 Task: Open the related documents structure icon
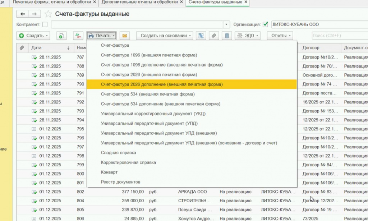coord(201,36)
